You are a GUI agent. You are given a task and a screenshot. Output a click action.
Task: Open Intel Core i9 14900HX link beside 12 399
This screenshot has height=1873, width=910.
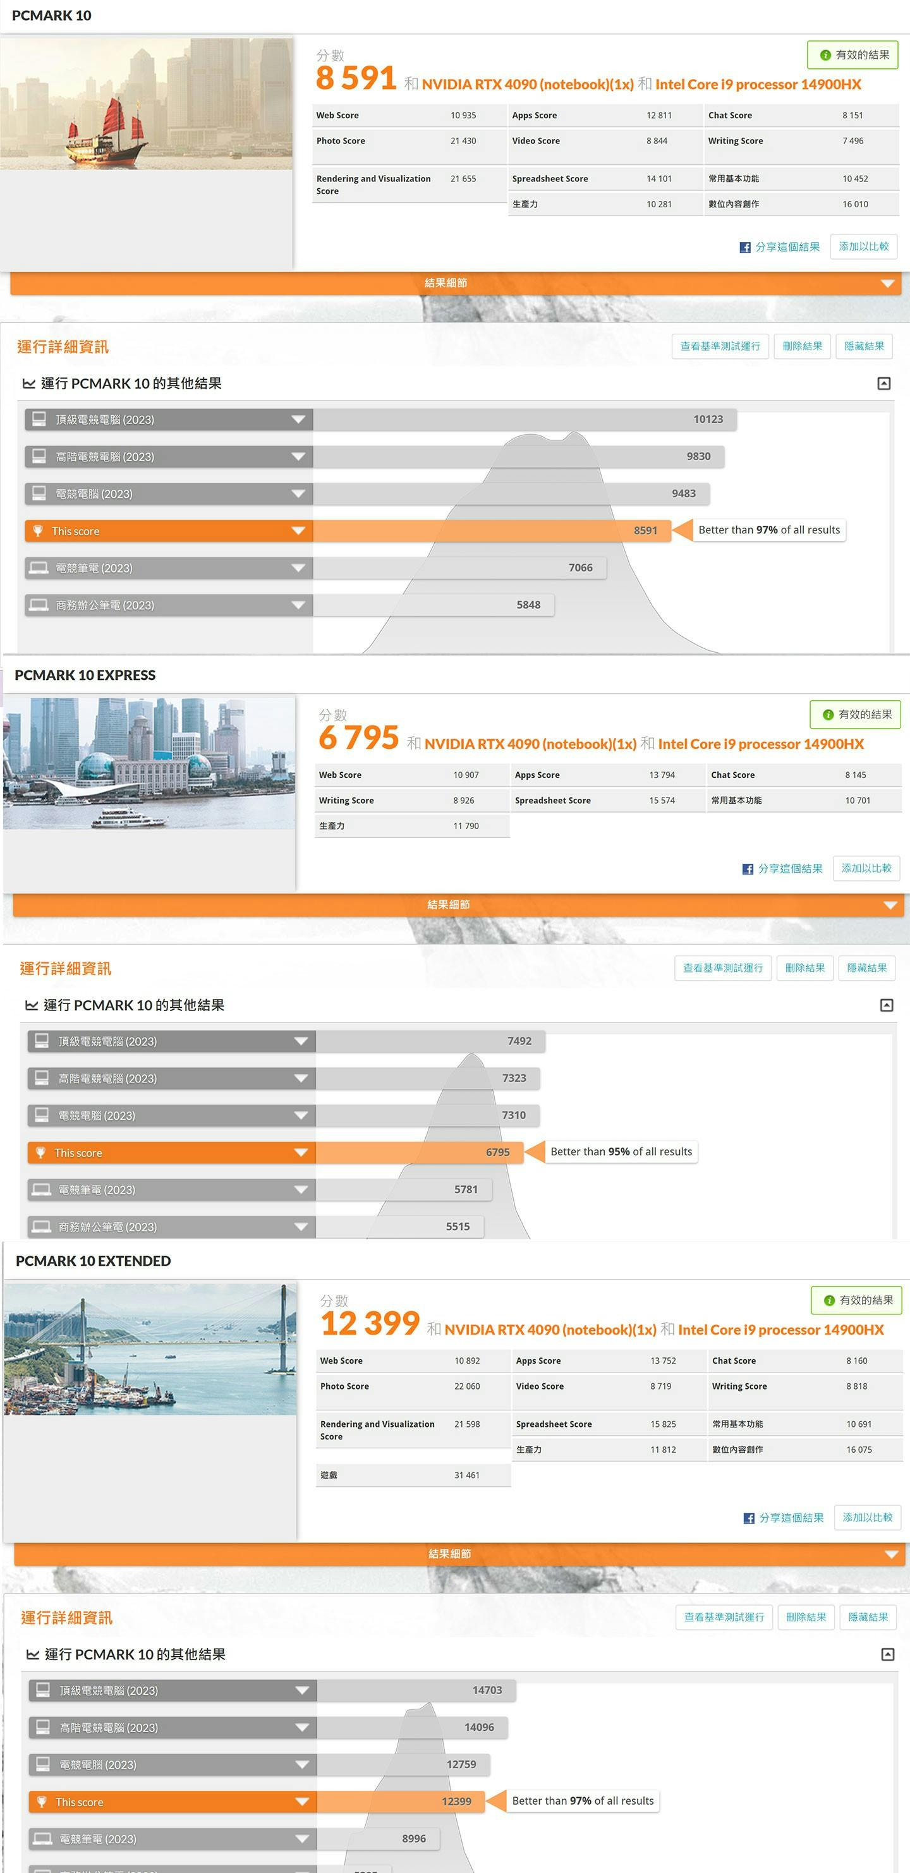pos(781,1330)
